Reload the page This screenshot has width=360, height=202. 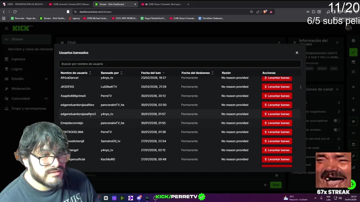coord(15,12)
